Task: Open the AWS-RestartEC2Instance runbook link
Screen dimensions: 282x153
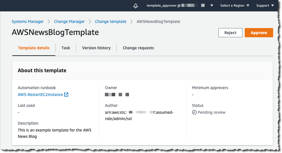Action: click(40, 95)
